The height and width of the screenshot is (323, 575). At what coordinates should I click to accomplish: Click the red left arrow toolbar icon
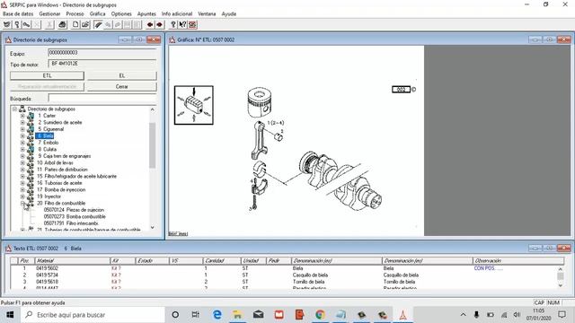pos(150,24)
